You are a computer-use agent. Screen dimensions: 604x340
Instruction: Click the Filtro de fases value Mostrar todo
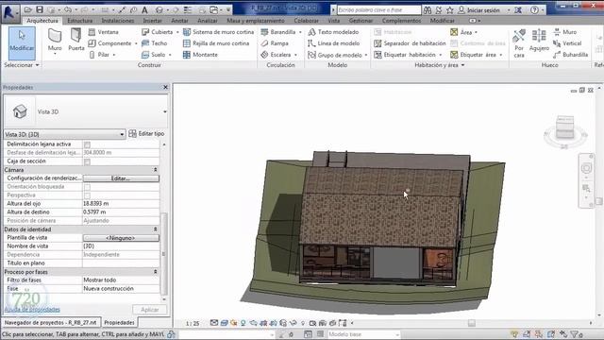tap(121, 280)
